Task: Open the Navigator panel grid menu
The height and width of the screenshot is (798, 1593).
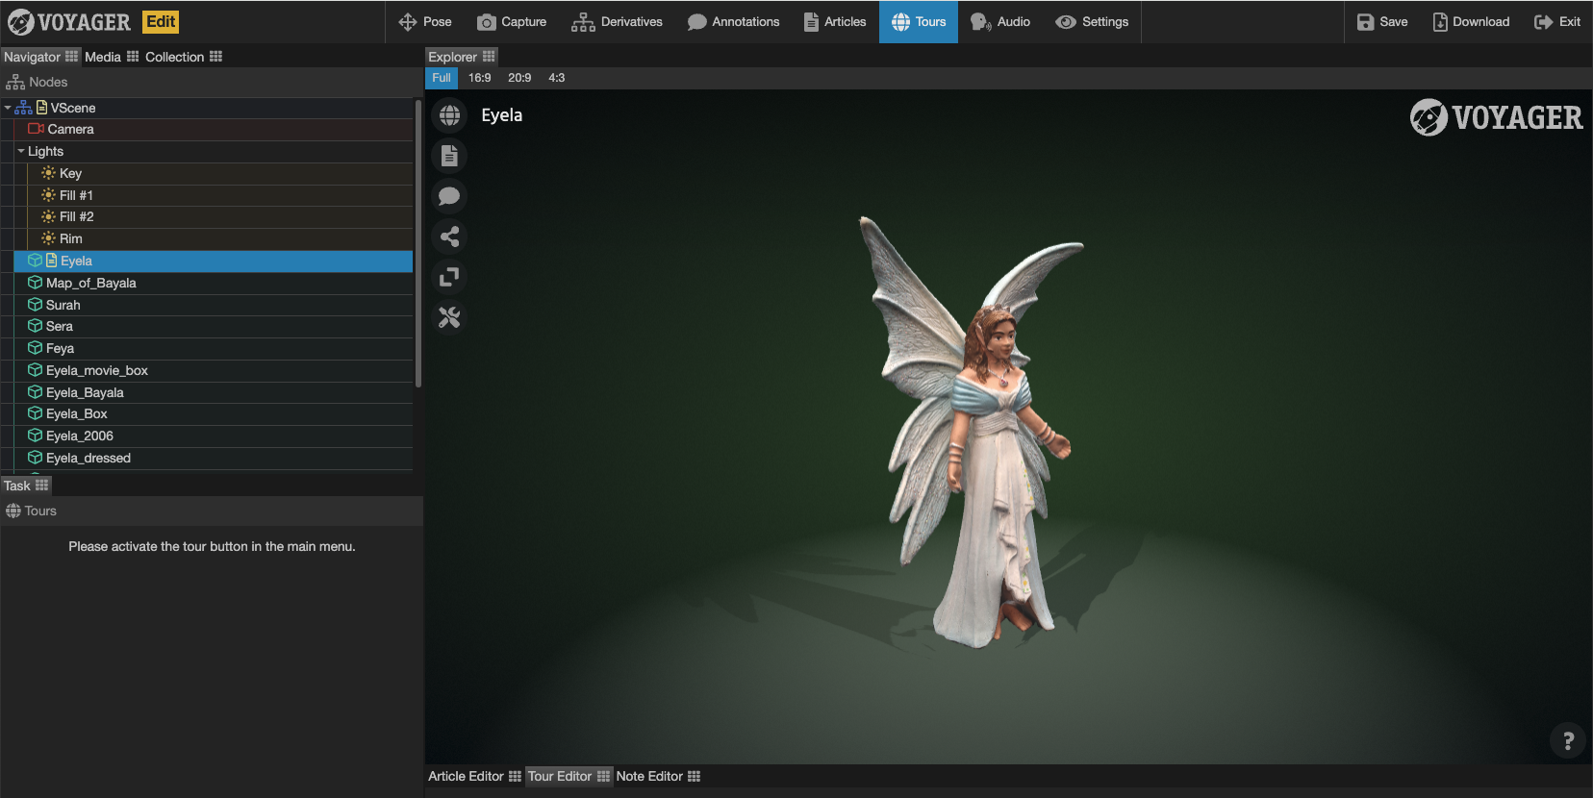Action: coord(72,57)
